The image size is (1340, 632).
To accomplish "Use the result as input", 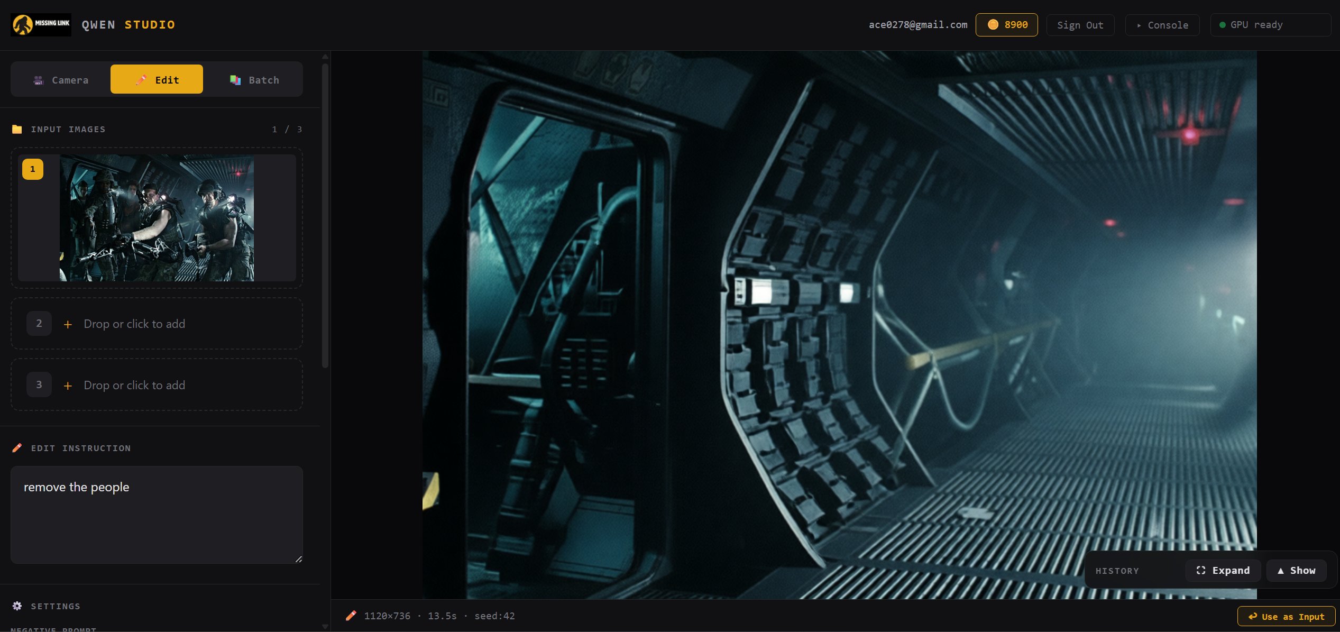I will (x=1286, y=617).
